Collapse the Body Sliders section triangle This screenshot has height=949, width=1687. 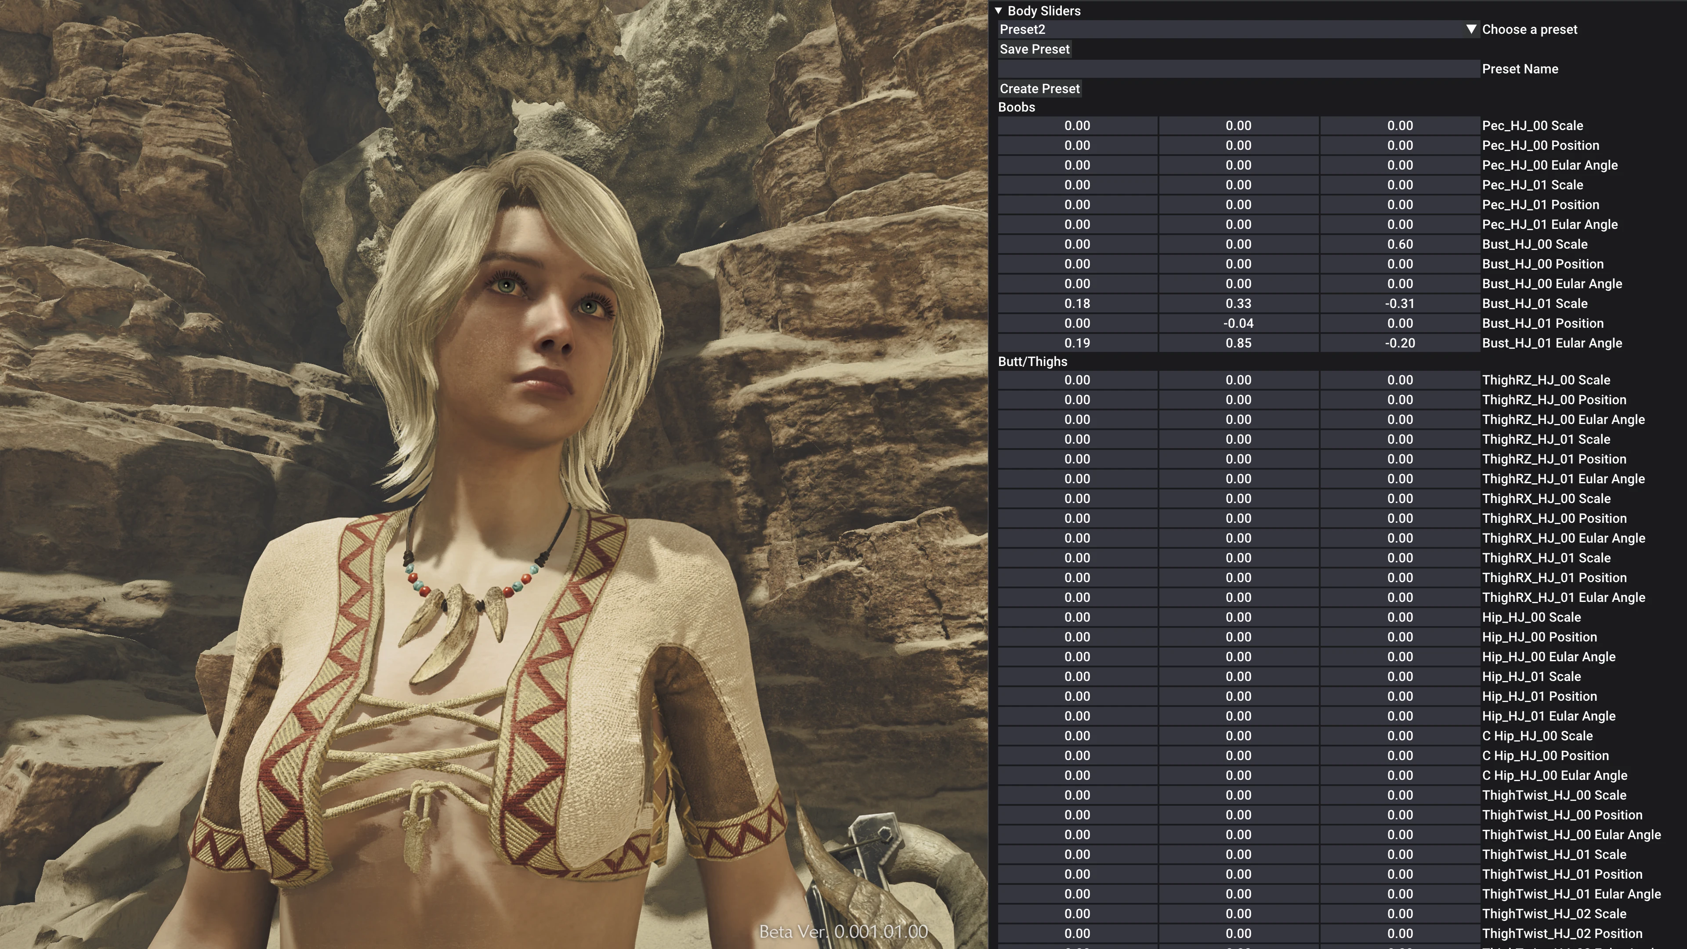click(x=998, y=11)
